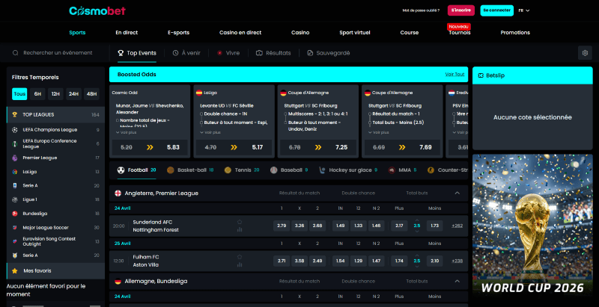Viewport: 599px width, 307px height.
Task: Open the World Cup 2026 banner
Action: pyautogui.click(x=532, y=225)
